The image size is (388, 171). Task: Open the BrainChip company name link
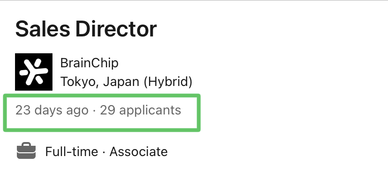click(x=90, y=63)
